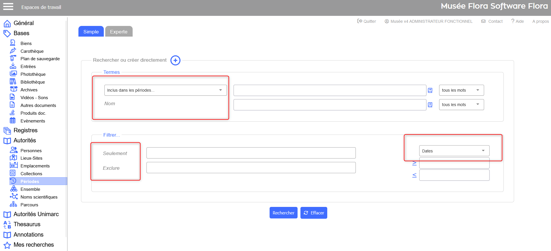
Task: Open the hamburger menu icon
Action: [8, 6]
